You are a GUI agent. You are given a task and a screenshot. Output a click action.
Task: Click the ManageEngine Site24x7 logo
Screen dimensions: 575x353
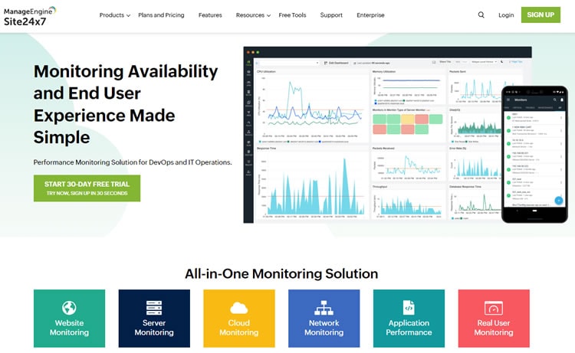[30, 16]
